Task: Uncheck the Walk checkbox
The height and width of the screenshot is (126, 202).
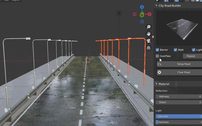Action: pos(175,50)
